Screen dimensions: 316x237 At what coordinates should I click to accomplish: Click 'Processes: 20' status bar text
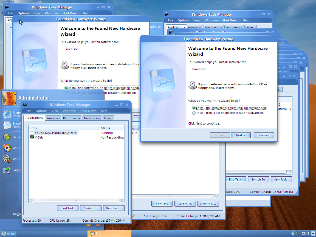click(32, 221)
